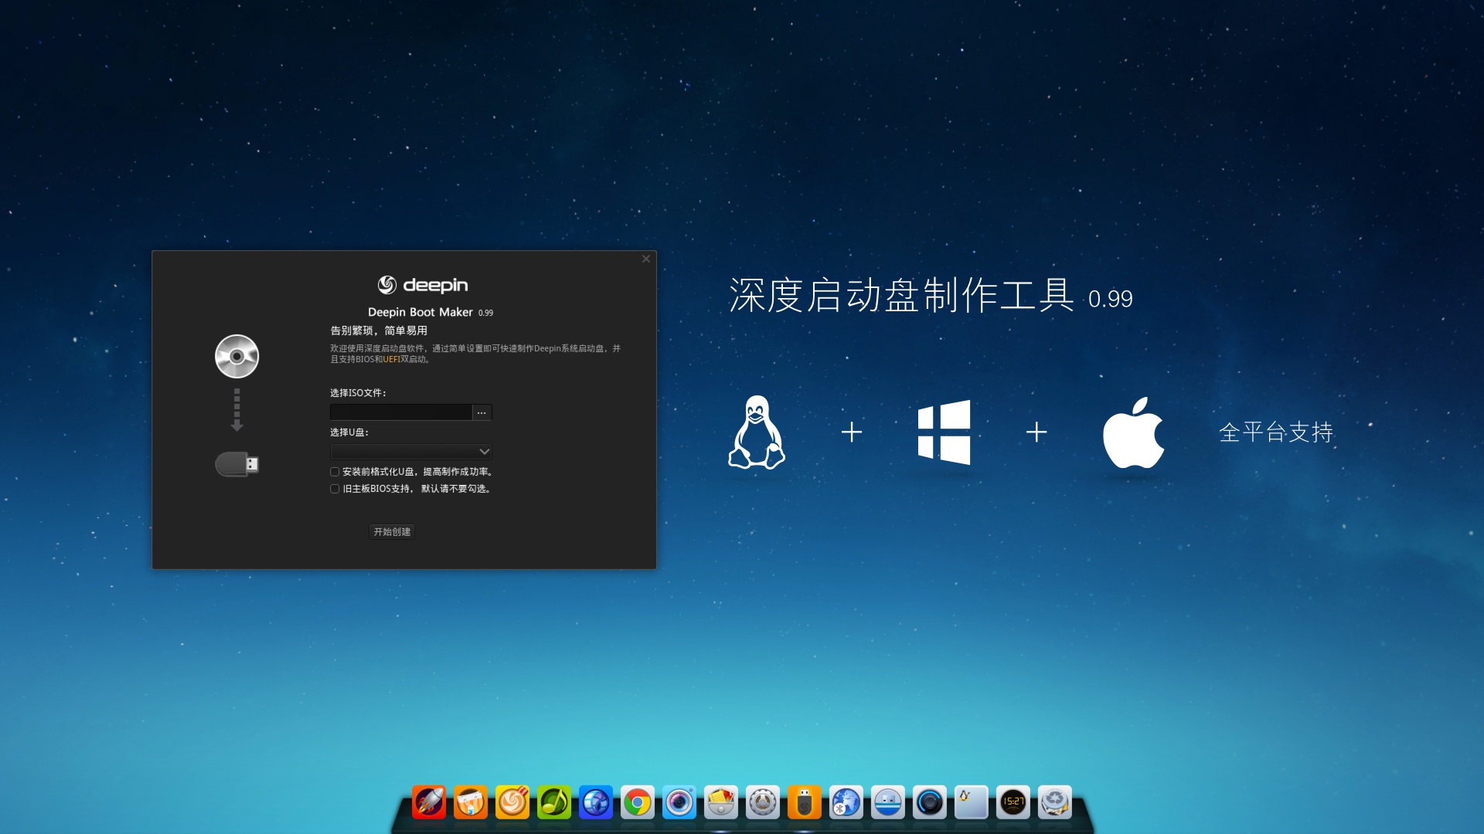The width and height of the screenshot is (1484, 834).
Task: Open Google Chrome from the dock
Action: [x=638, y=802]
